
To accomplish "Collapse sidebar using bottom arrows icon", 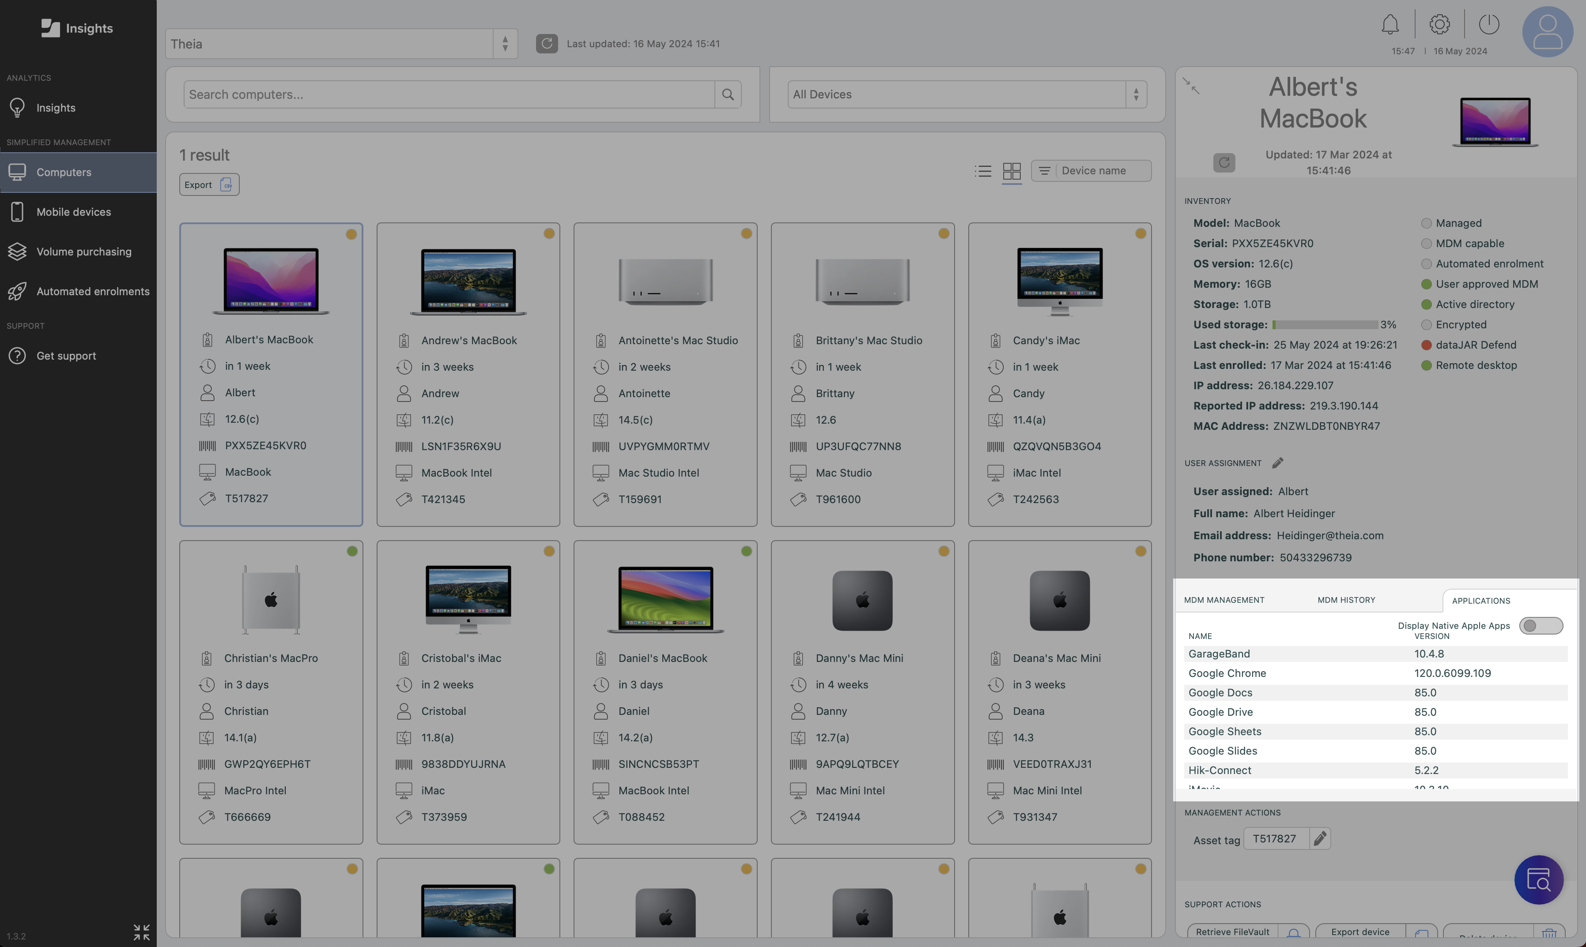I will pos(142,932).
